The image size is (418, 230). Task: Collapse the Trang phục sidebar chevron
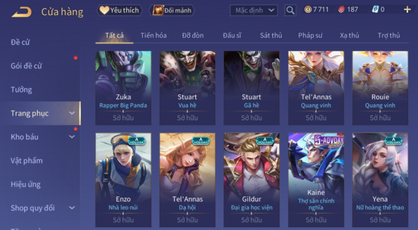pyautogui.click(x=72, y=113)
